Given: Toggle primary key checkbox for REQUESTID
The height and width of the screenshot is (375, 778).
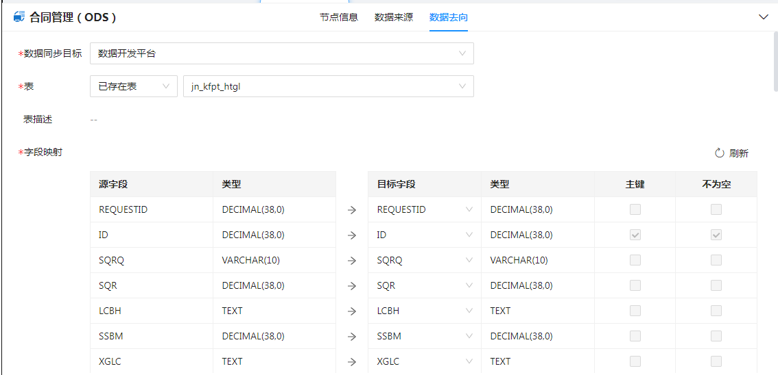Looking at the screenshot, I should (x=635, y=209).
